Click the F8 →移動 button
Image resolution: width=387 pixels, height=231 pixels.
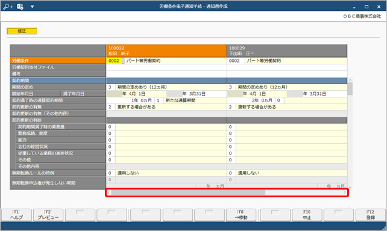pyautogui.click(x=241, y=215)
